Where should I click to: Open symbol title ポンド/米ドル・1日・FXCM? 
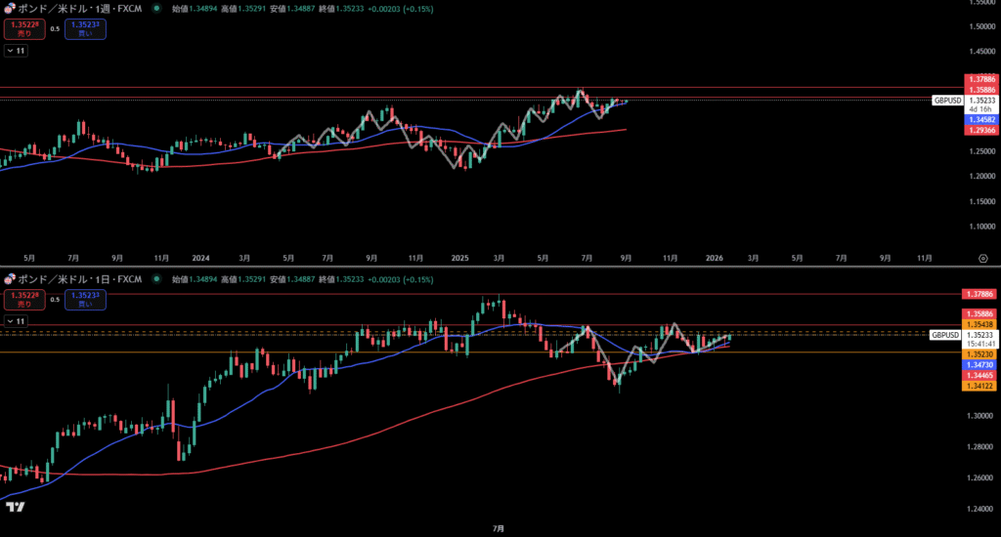pos(80,279)
